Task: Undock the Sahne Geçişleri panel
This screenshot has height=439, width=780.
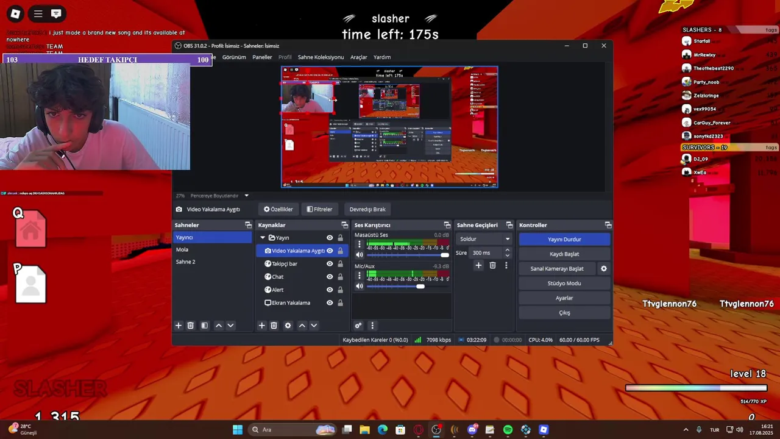Action: [509, 225]
